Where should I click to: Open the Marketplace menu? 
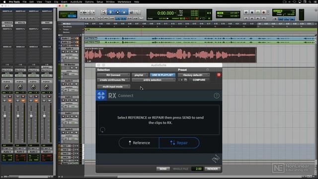pos(124,2)
